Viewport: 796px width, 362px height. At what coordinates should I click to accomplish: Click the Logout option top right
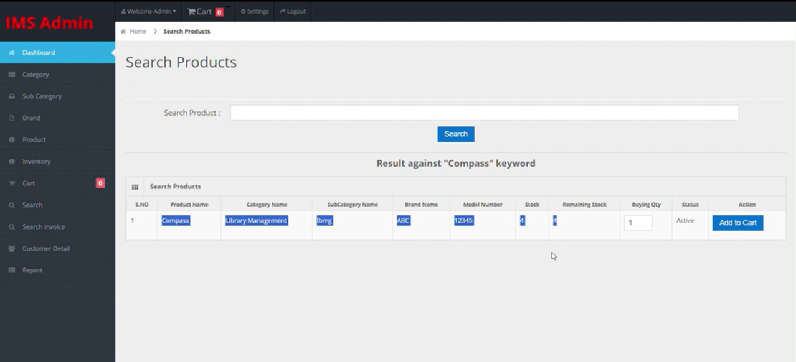click(292, 11)
